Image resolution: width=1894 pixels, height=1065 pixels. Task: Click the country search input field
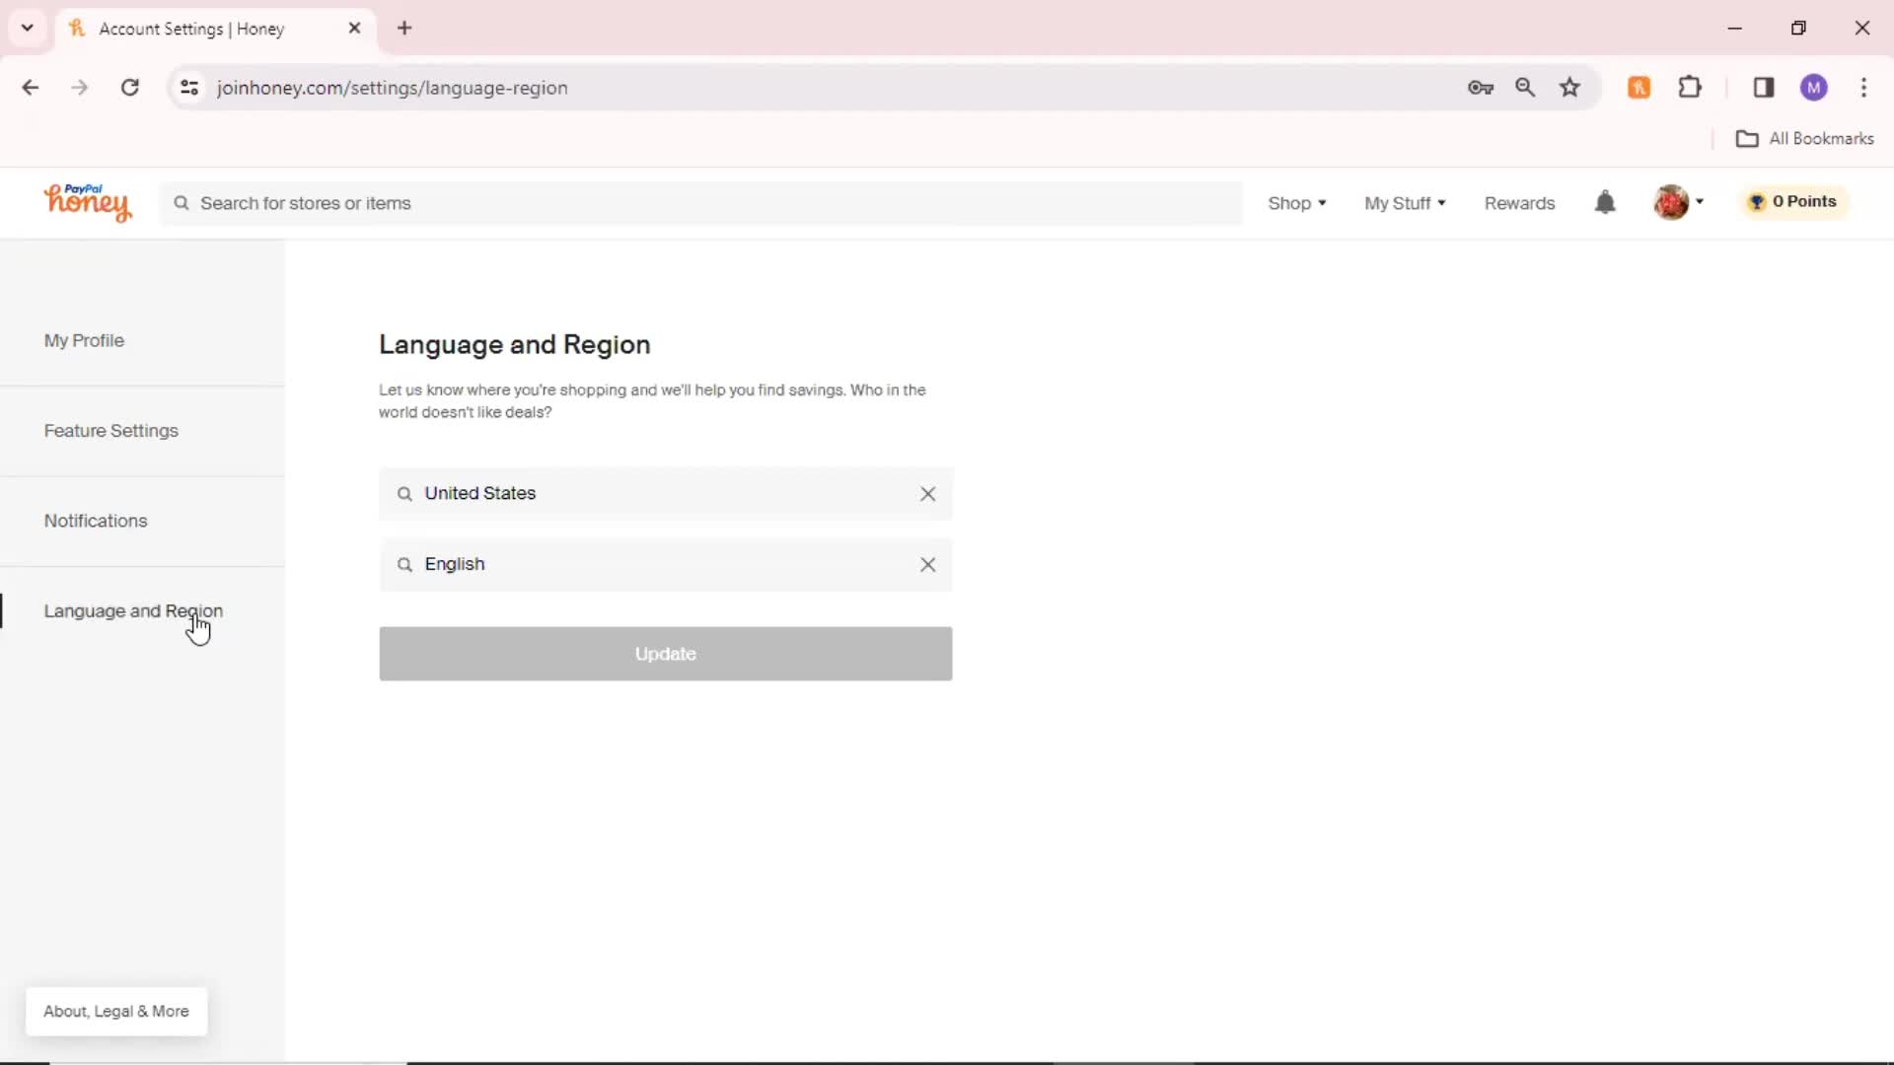pyautogui.click(x=665, y=491)
